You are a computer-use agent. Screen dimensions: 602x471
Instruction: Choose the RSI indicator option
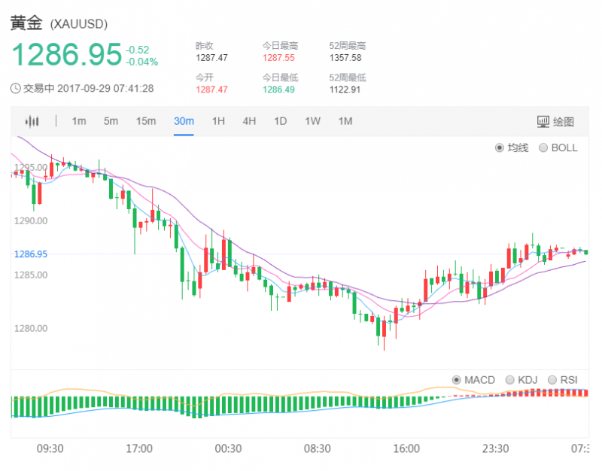tap(554, 380)
